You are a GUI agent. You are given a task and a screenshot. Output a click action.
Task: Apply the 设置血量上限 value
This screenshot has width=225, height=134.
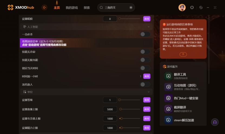click(147, 109)
